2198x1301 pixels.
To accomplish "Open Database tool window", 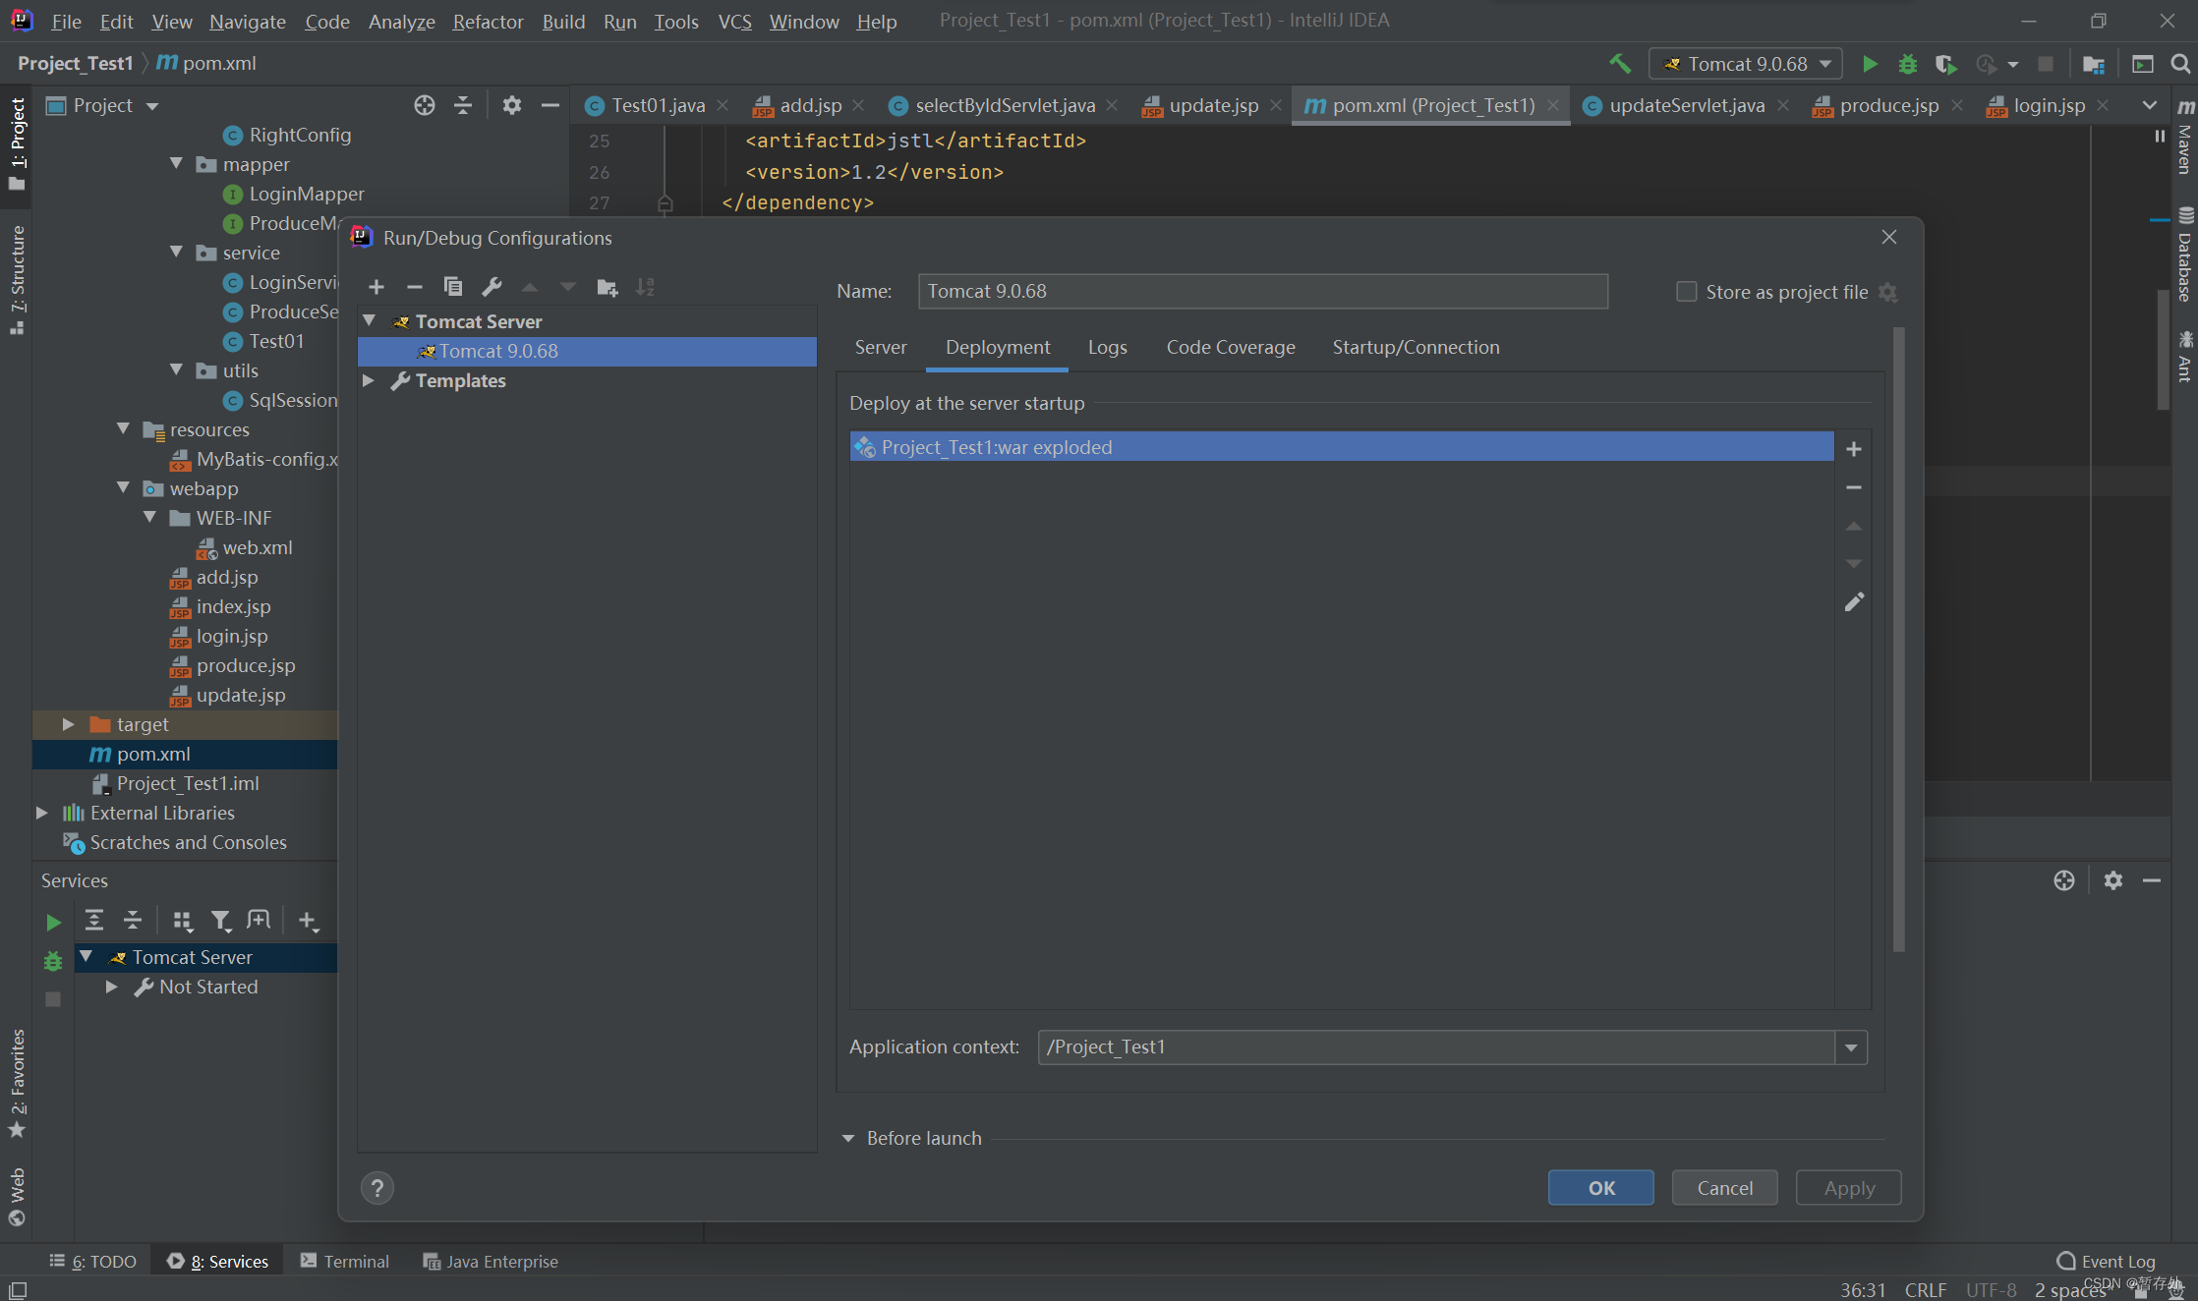I will click(x=2184, y=255).
